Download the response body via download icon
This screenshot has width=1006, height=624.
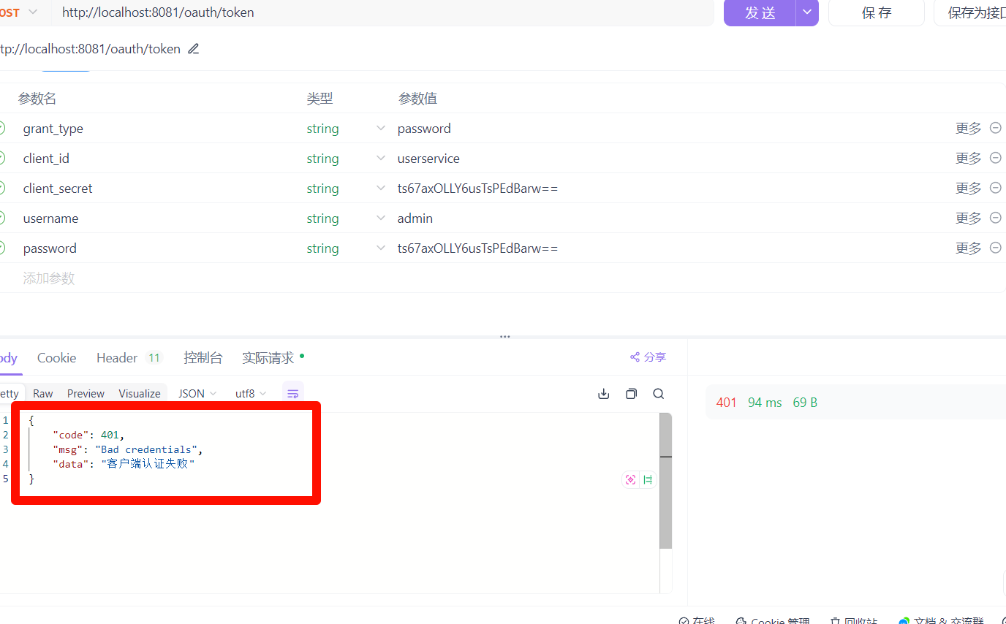tap(604, 394)
